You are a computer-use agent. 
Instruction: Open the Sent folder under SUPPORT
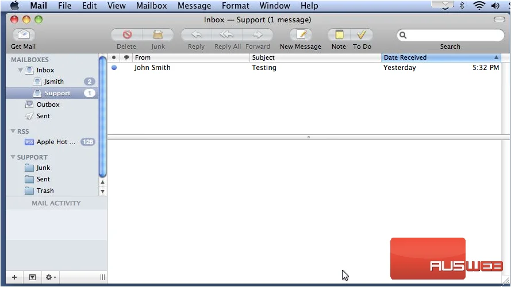pos(52,179)
